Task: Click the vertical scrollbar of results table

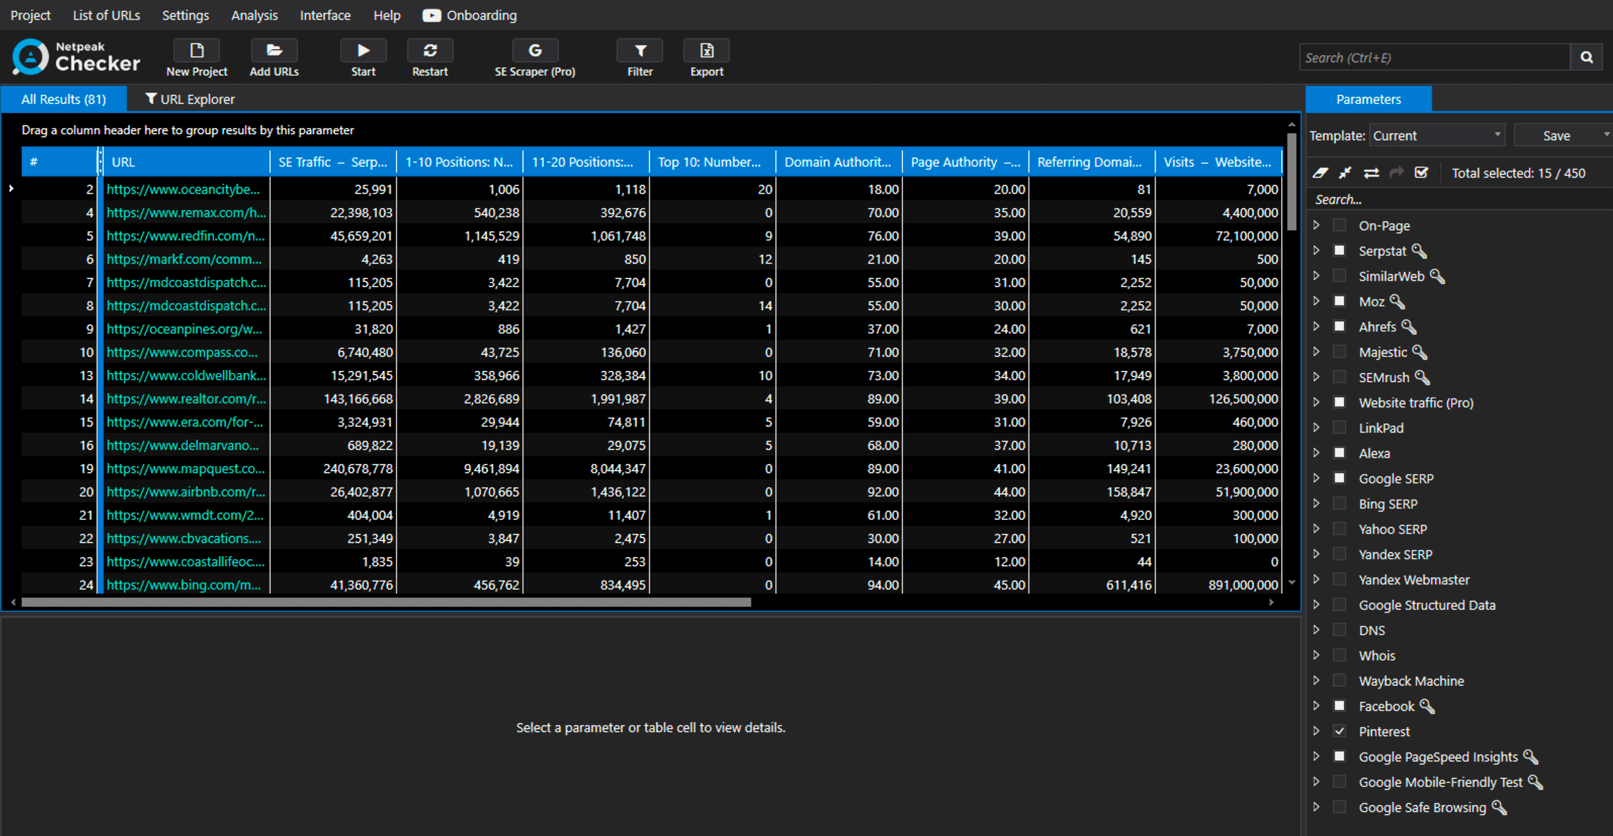Action: pyautogui.click(x=1291, y=182)
